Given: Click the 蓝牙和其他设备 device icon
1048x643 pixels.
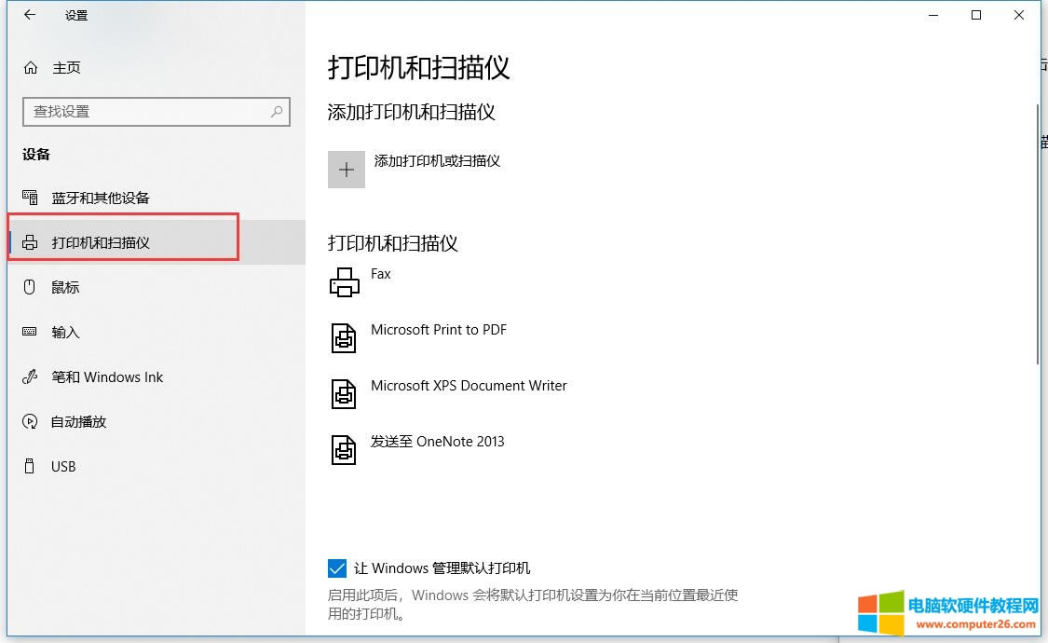Looking at the screenshot, I should pyautogui.click(x=30, y=198).
